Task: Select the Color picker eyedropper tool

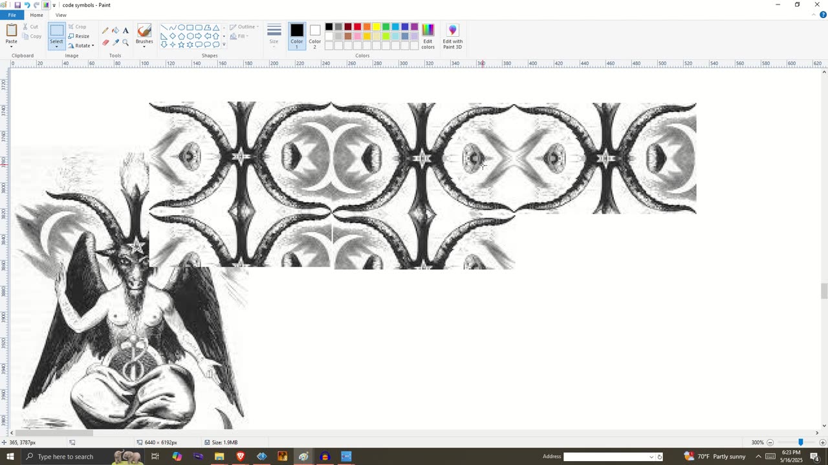Action: coord(115,43)
